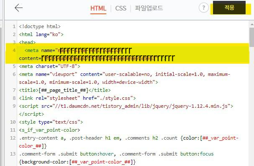The image size is (254, 166).
Task: Click the background-color var_point-color line
Action: coord(77,162)
